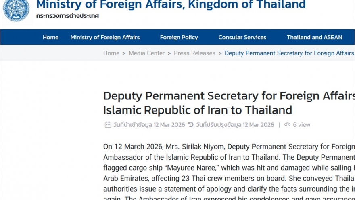Select the Thailand and ASEAN menu item
355x200 pixels.
[314, 37]
